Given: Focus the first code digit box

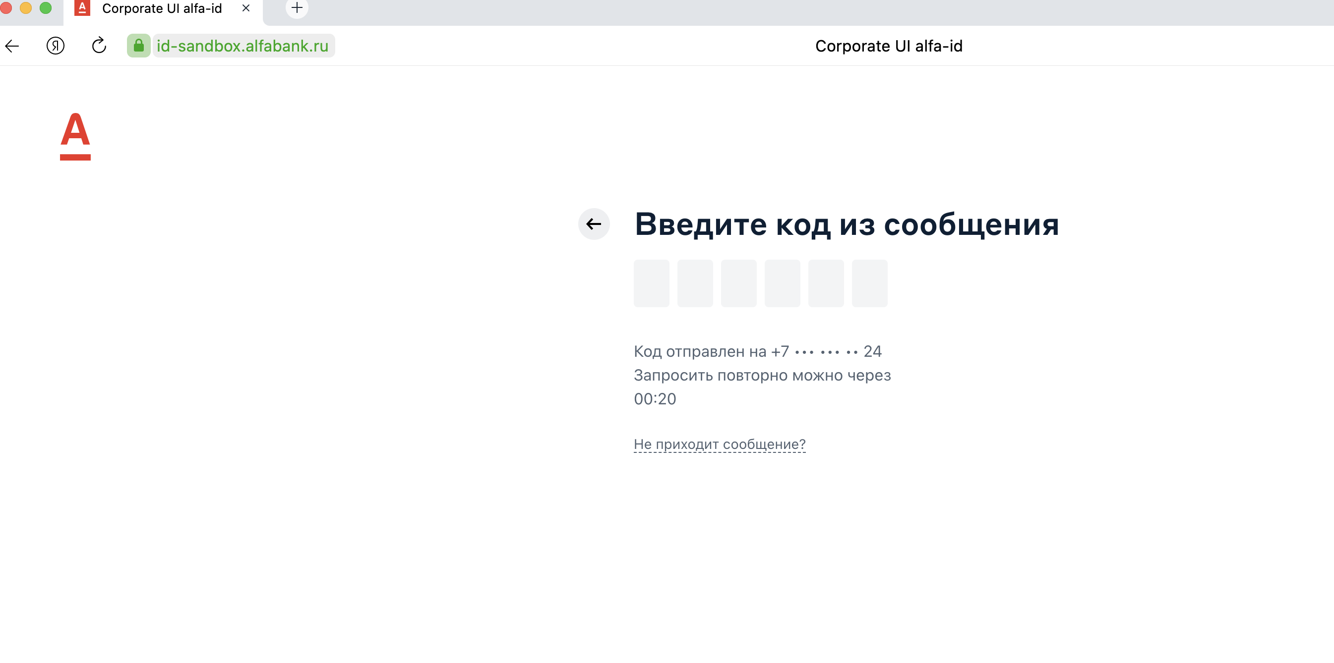Looking at the screenshot, I should 652,283.
